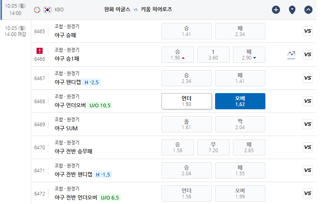Screen dimensions: 321x204
Task: Select 승 1.41 for 야구 승패
Action: (187, 31)
